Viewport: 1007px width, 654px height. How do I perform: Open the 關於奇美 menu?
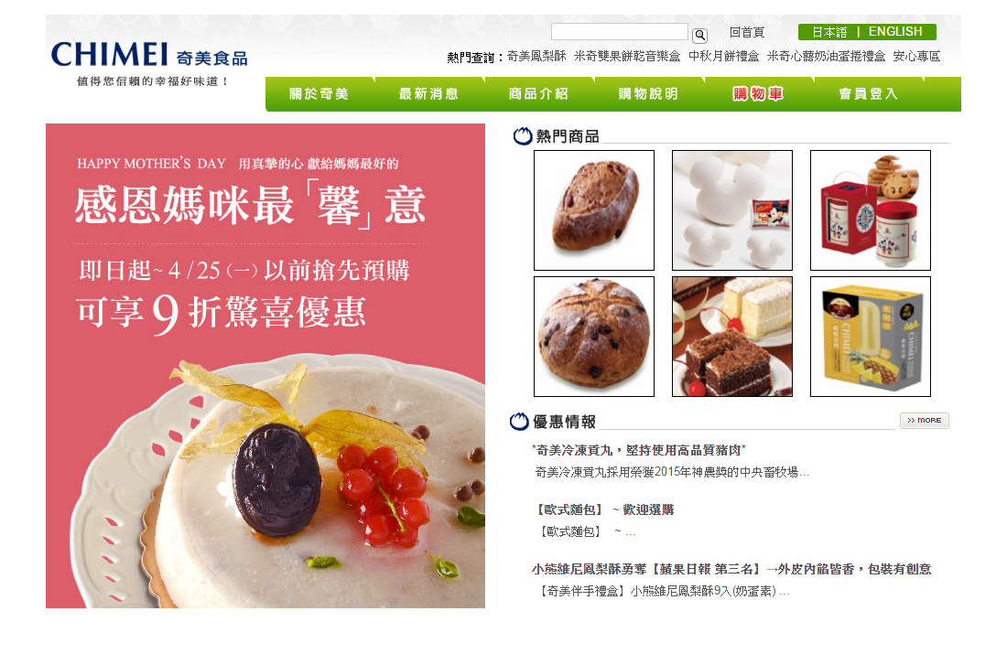(319, 93)
